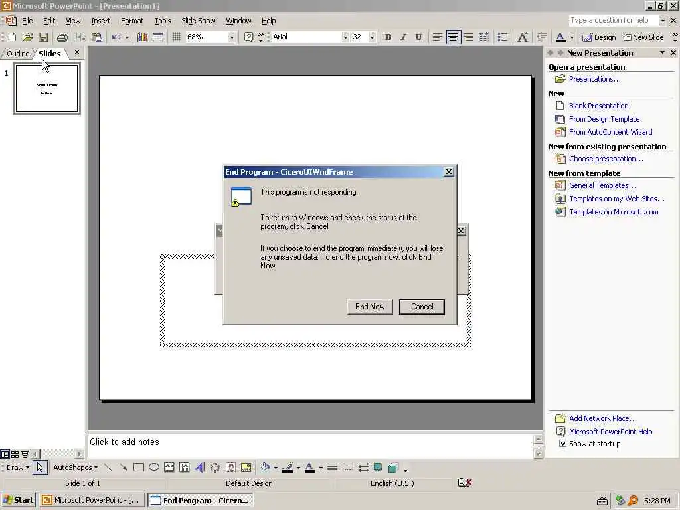The width and height of the screenshot is (680, 510).
Task: Click the Windows Start button
Action: (x=18, y=500)
